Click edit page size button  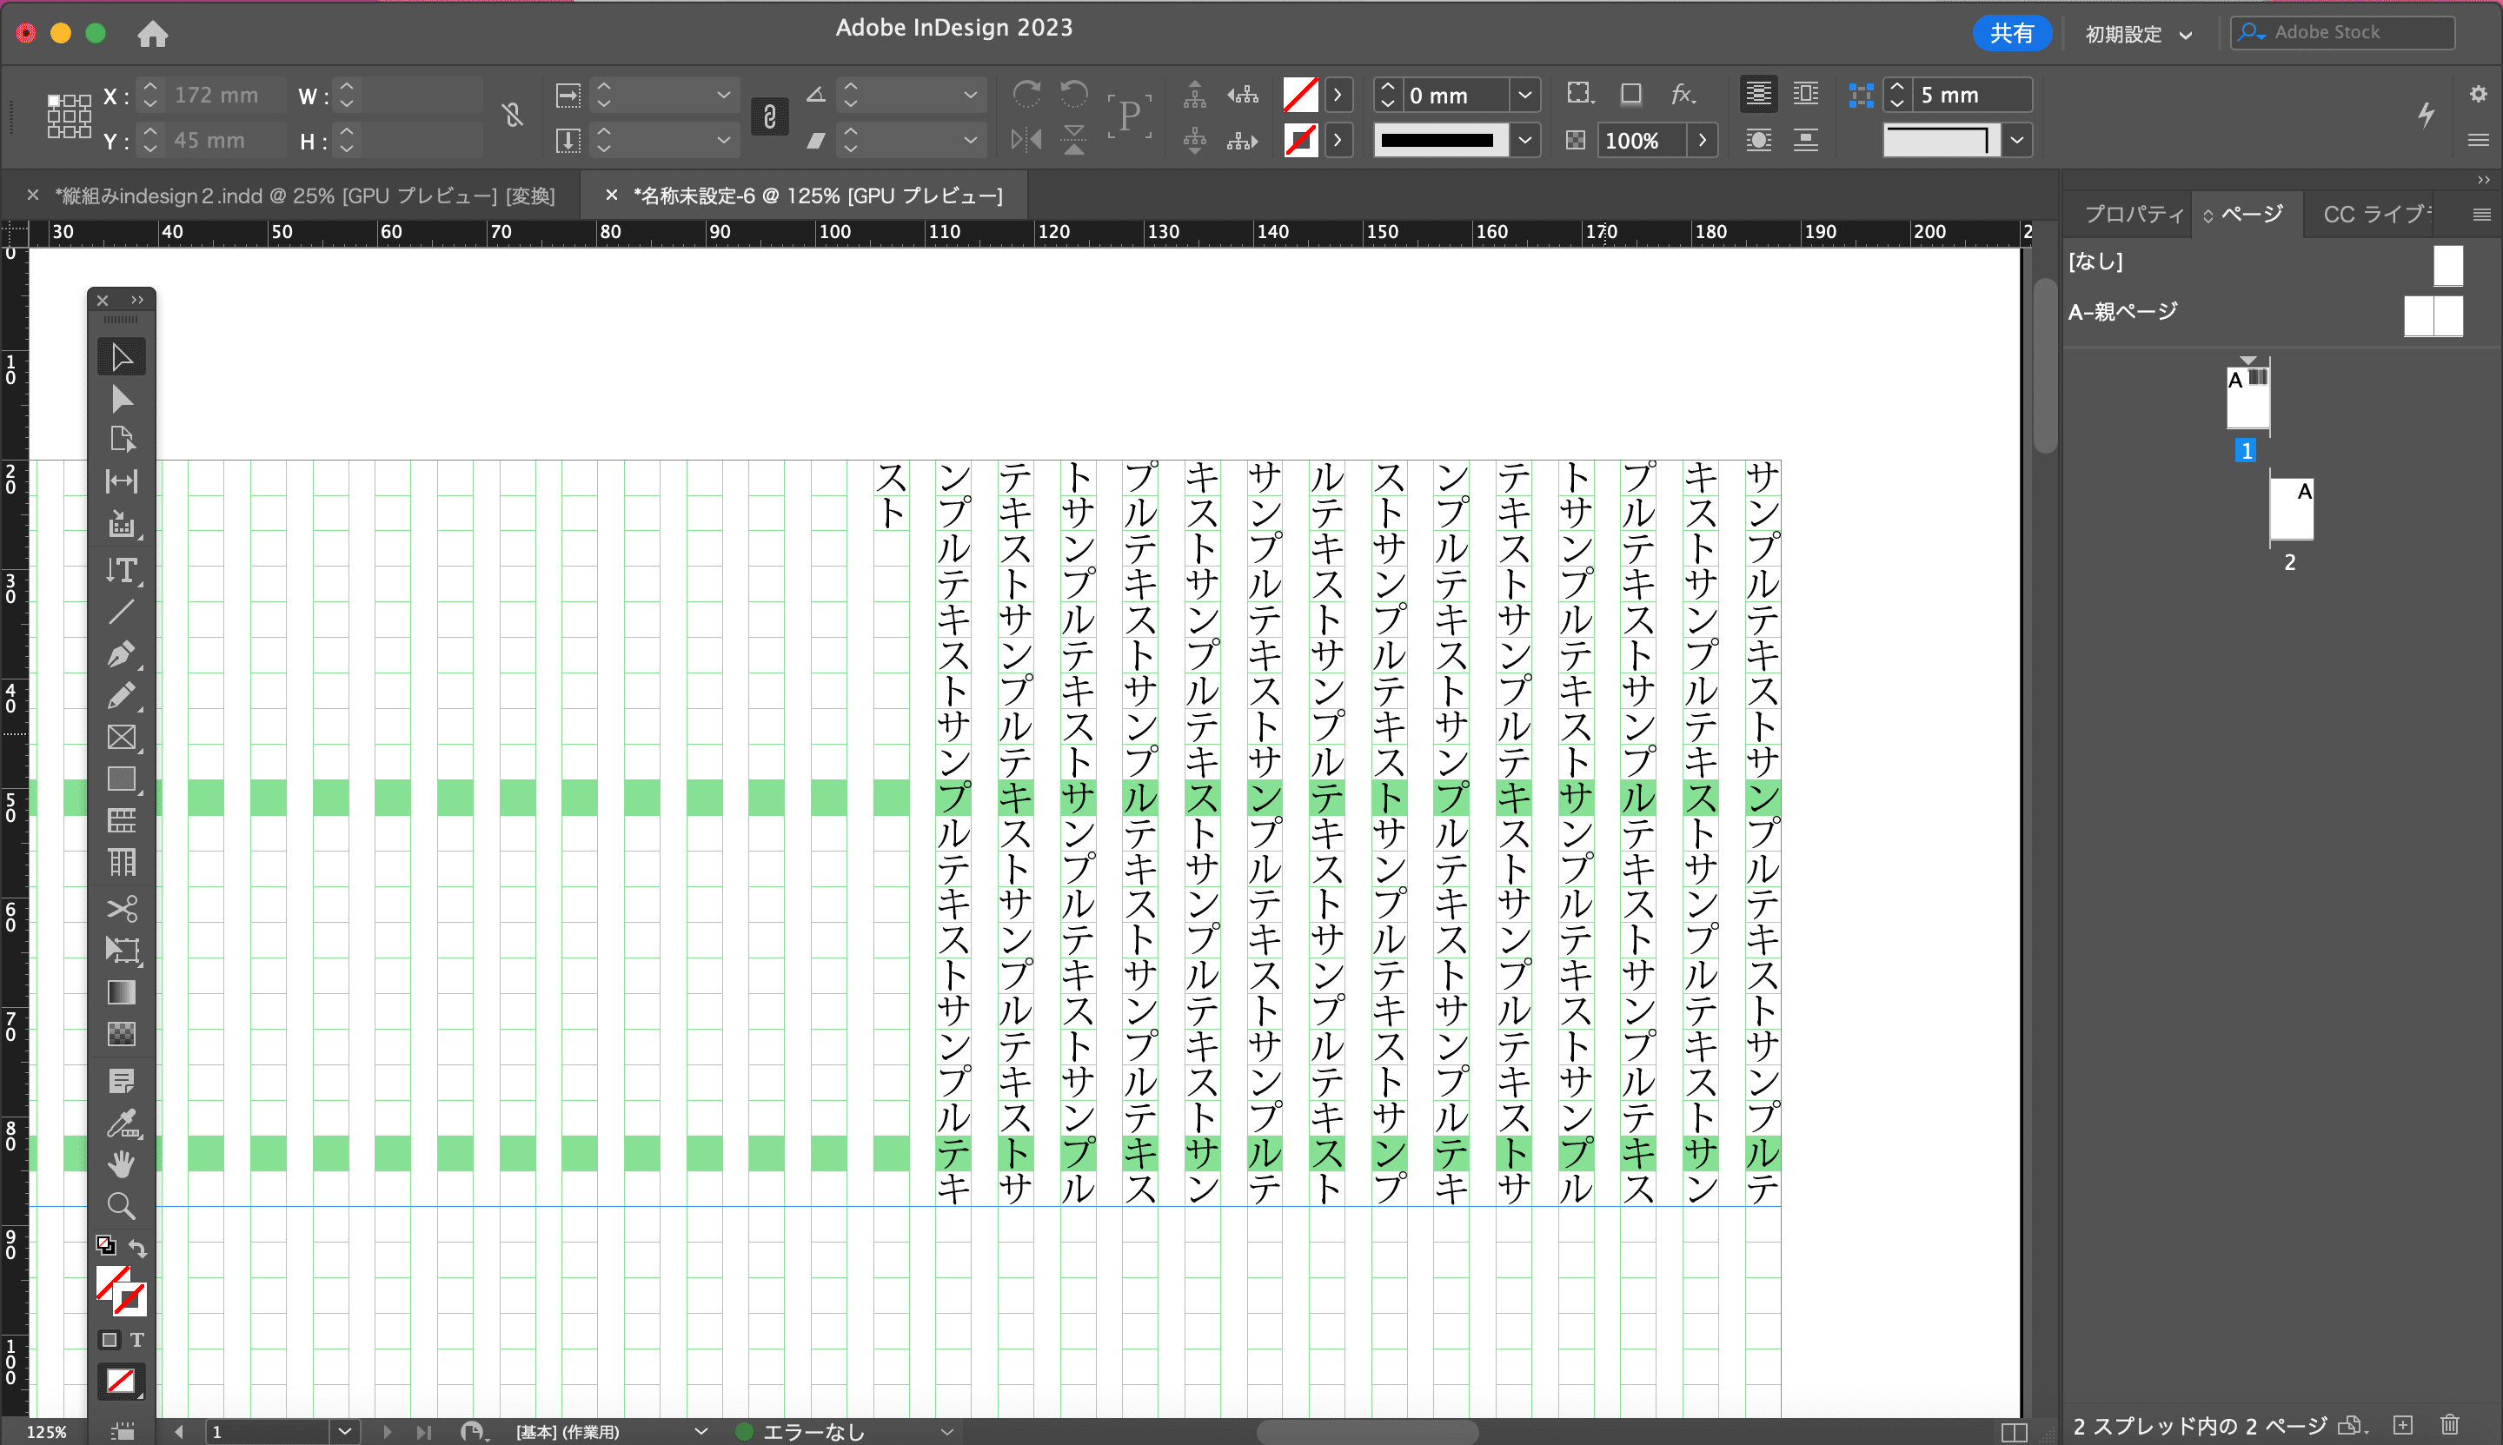coord(2352,1425)
